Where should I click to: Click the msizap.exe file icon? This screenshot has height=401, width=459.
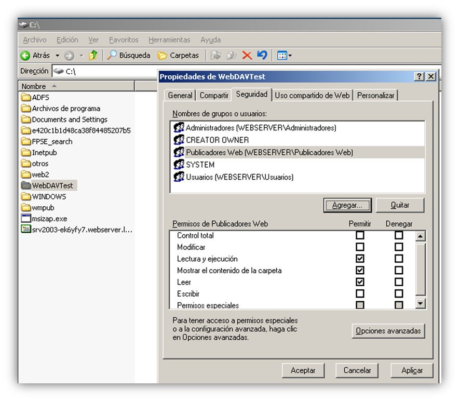pos(26,218)
